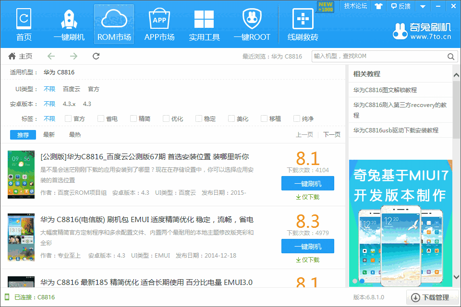Open the titlebar dropdown arrow

pos(422,6)
